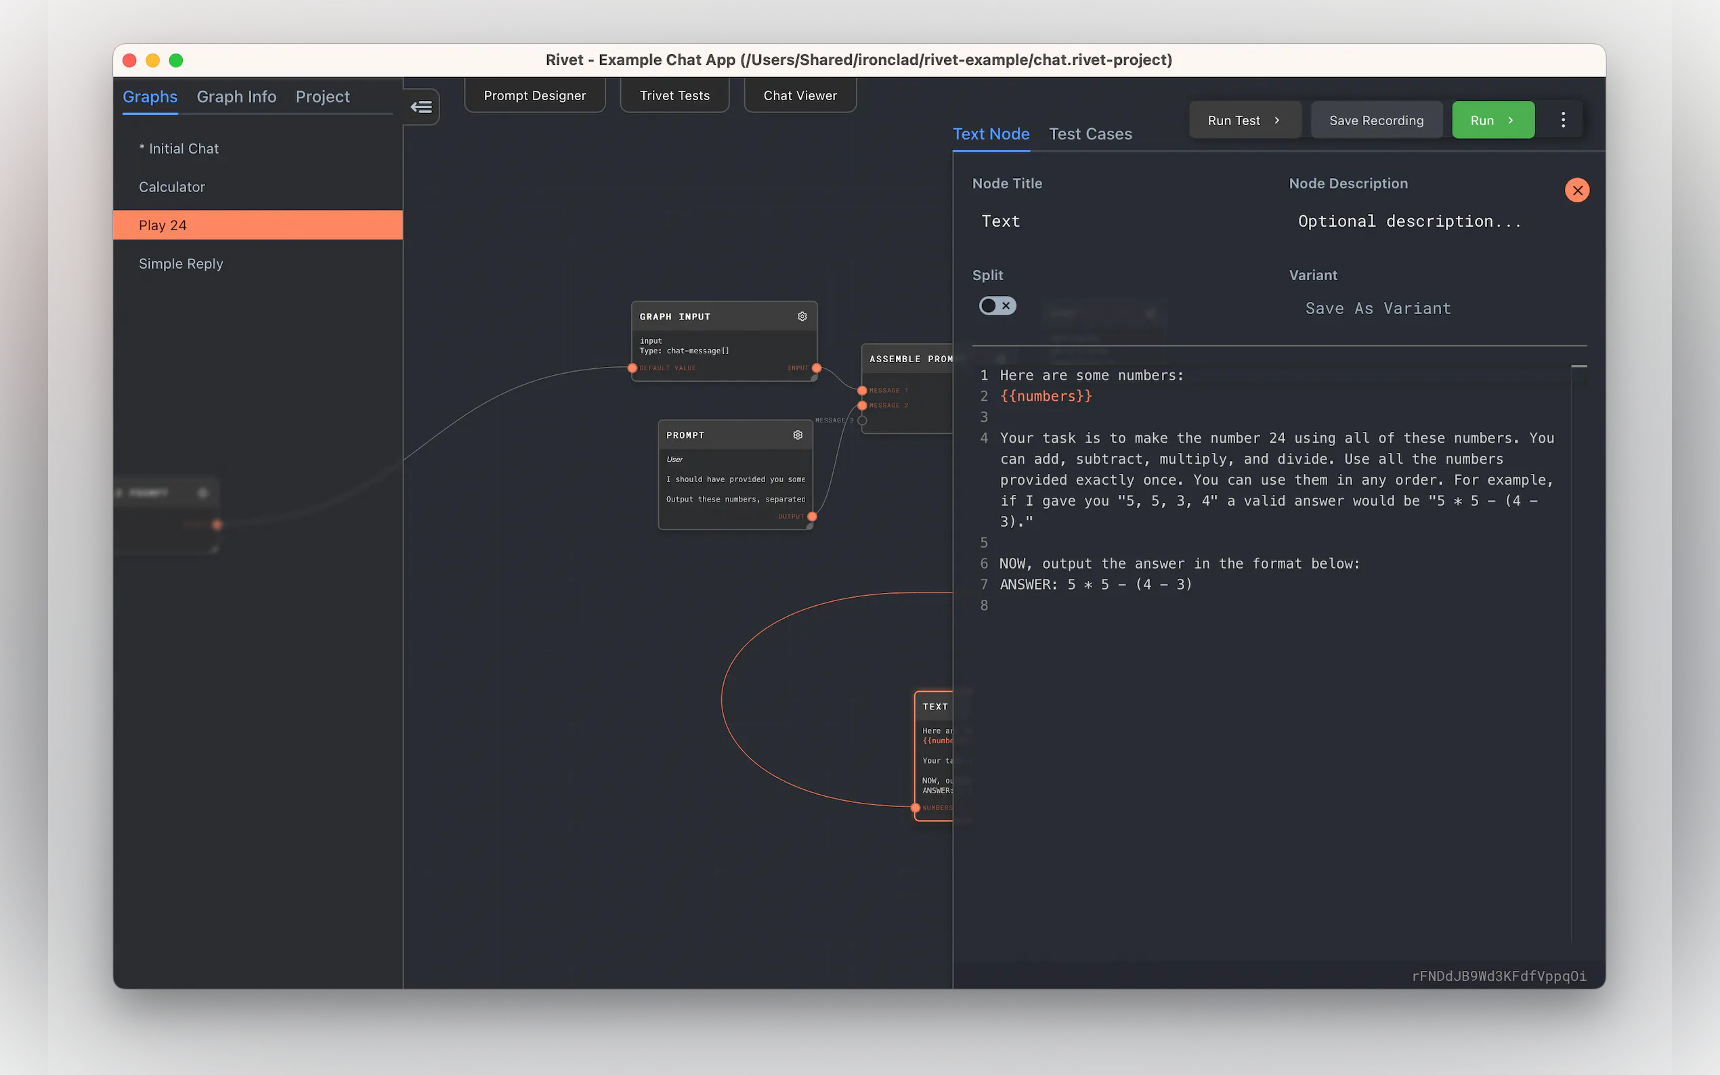Expand Run Test options chevron
The width and height of the screenshot is (1720, 1075).
pos(1277,120)
